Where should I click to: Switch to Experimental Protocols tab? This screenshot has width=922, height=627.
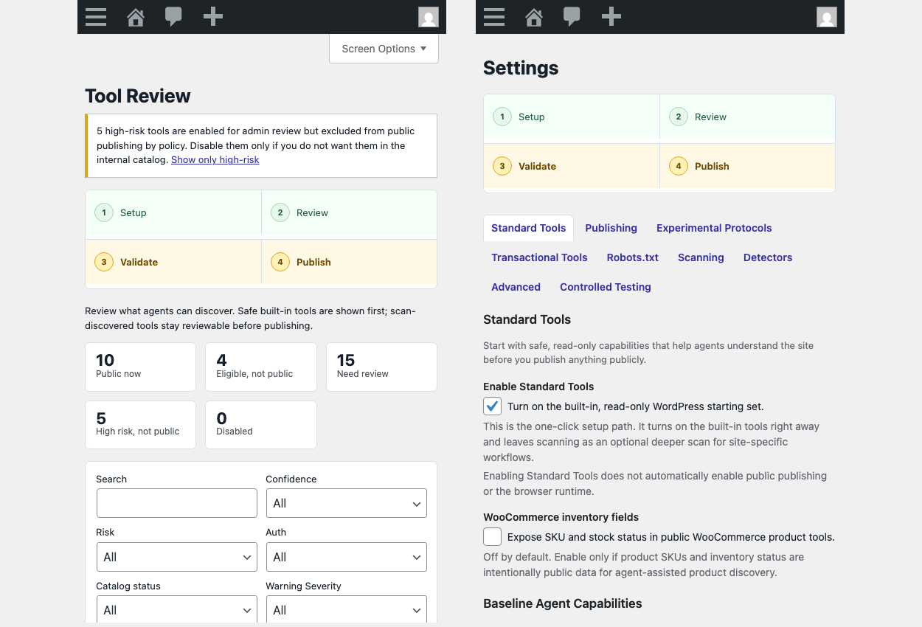(x=714, y=228)
